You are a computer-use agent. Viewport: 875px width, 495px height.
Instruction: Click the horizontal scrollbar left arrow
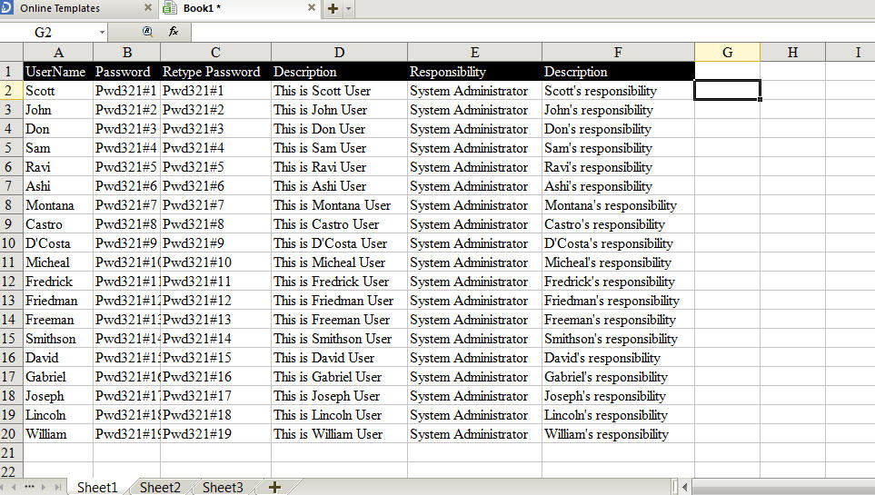click(685, 487)
